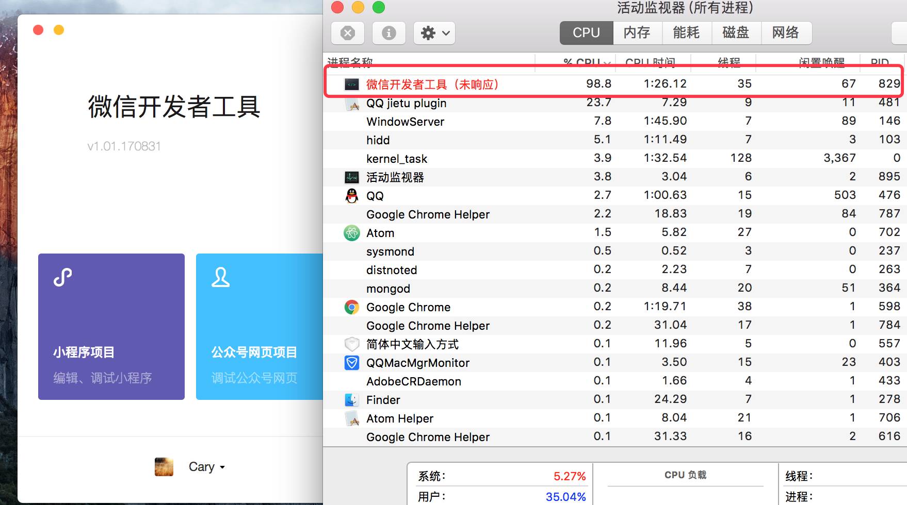Select the CPU tab
This screenshot has width=907, height=505.
pos(586,33)
